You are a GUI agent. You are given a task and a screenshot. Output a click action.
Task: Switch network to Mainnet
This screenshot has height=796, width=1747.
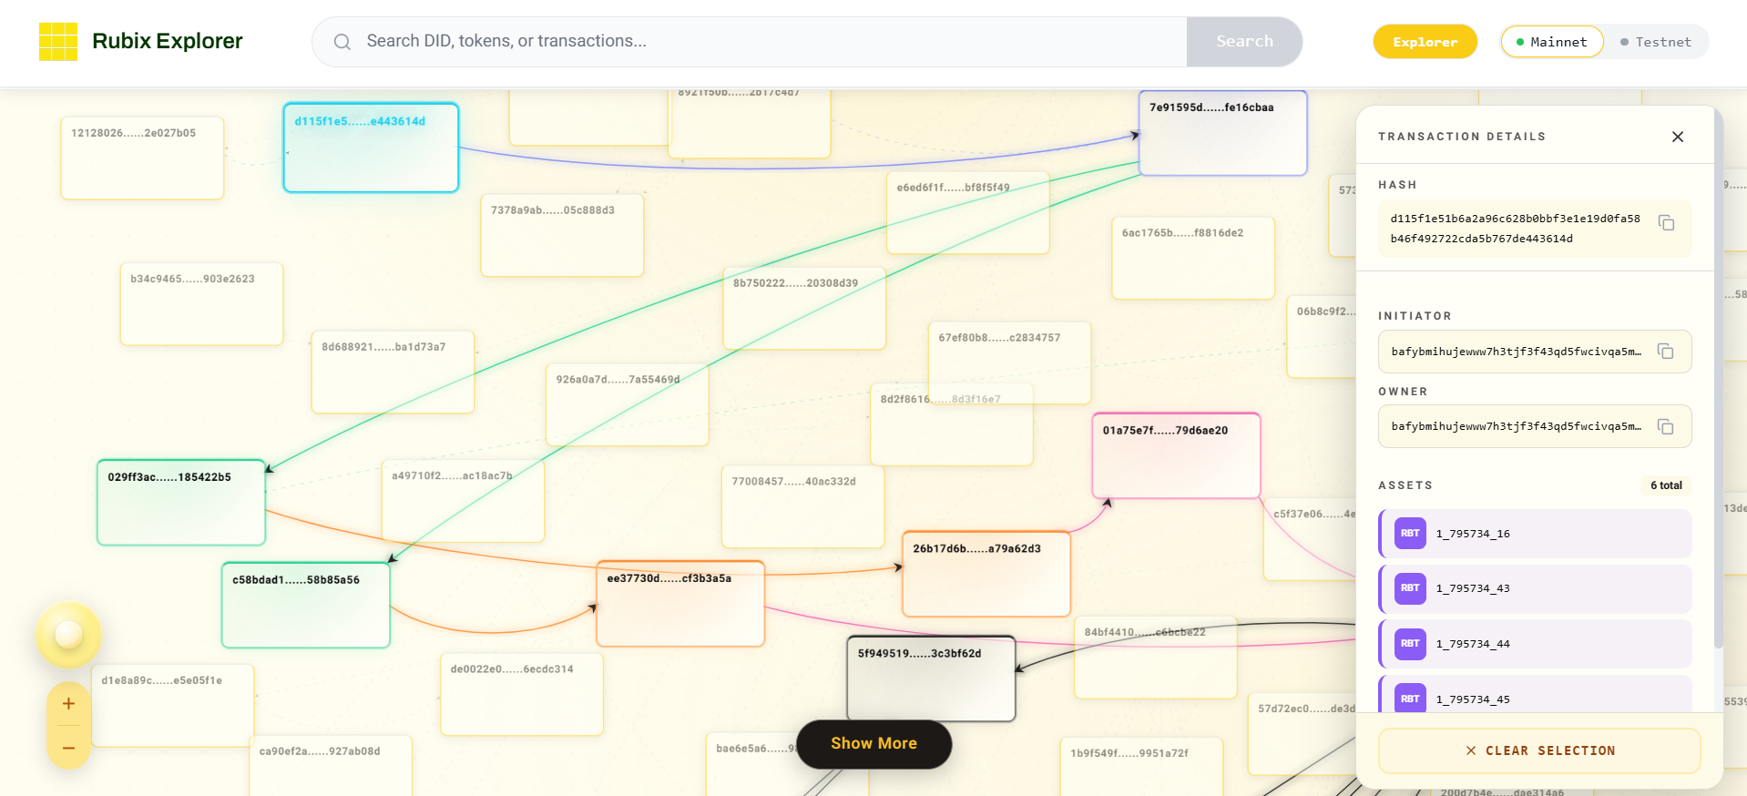(1551, 42)
